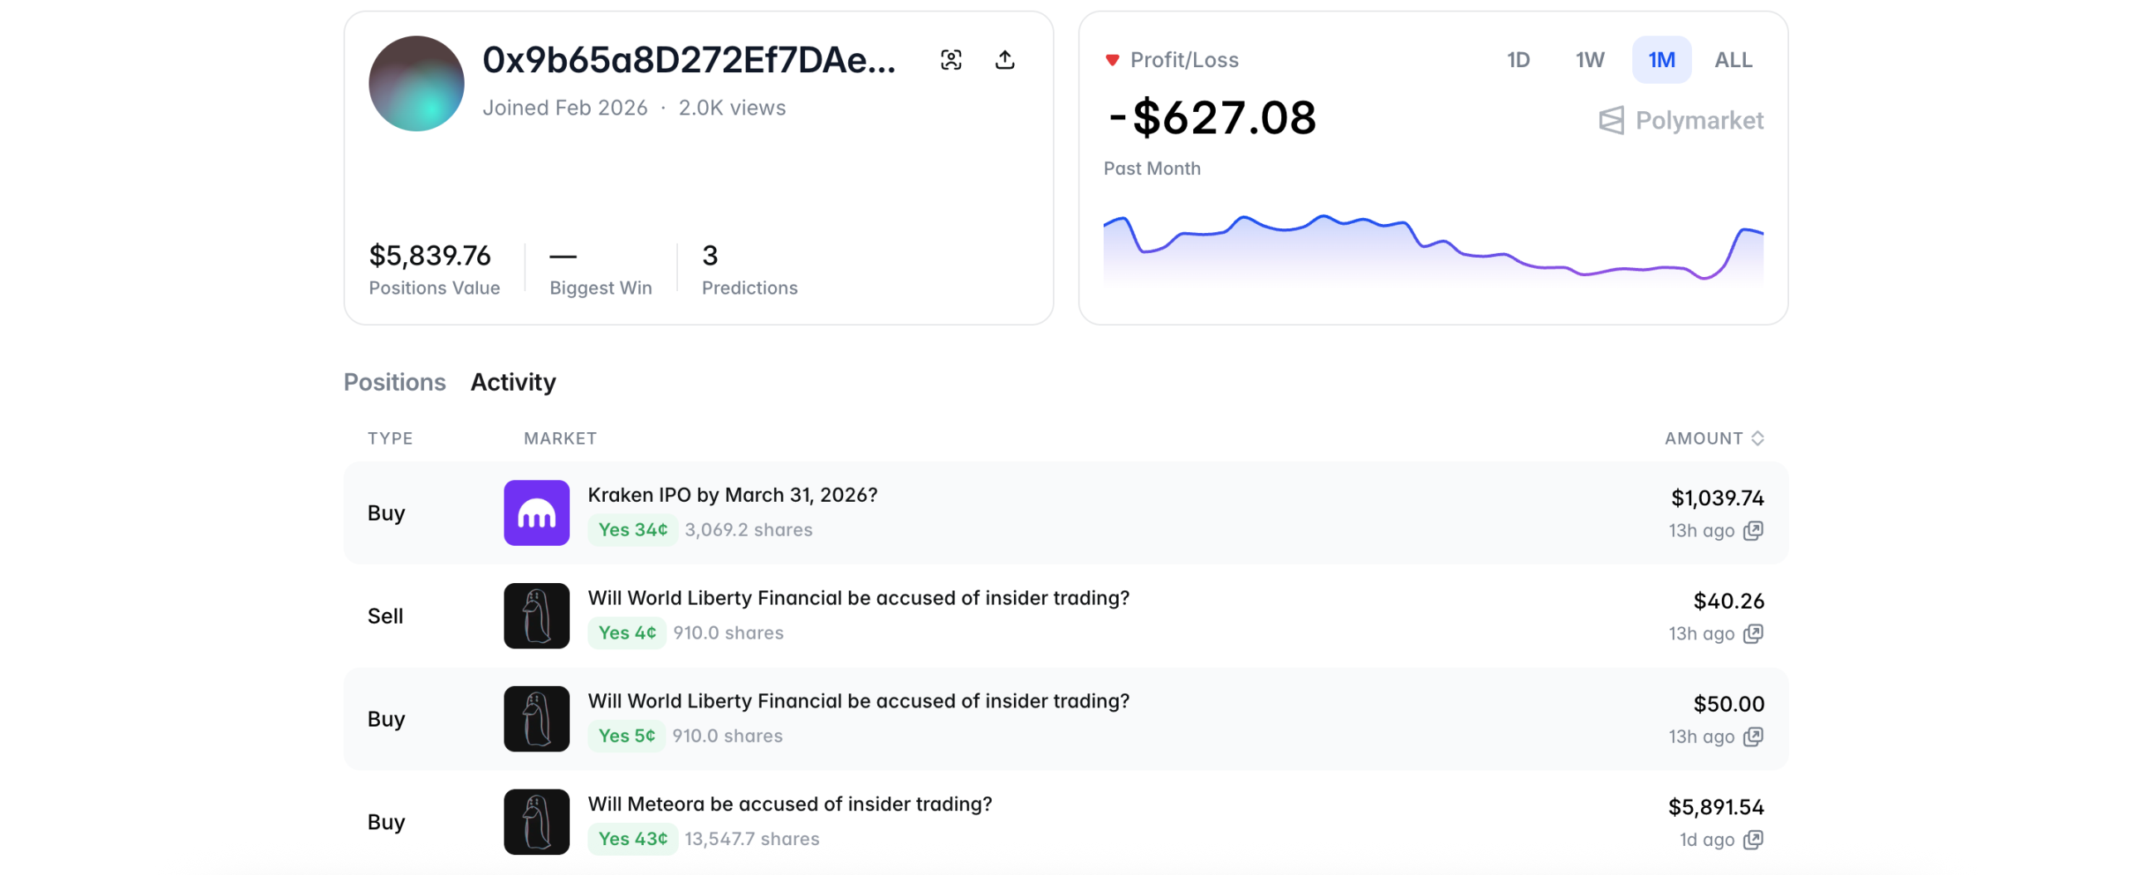Open the external link on the World Liberty sell row
Viewport: 2155px width, 875px height.
pos(1754,634)
